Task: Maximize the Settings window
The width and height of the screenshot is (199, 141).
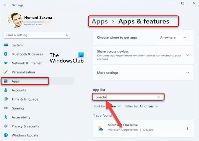Action: tap(183, 3)
